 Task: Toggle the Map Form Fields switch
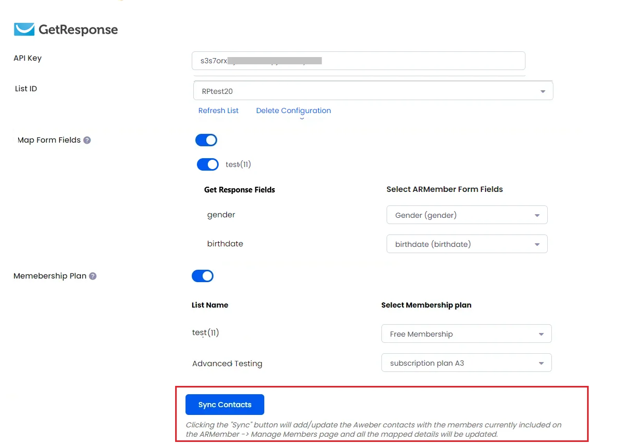pos(206,140)
